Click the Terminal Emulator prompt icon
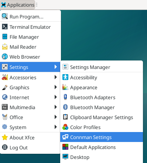The image size is (147, 163). tap(5, 27)
